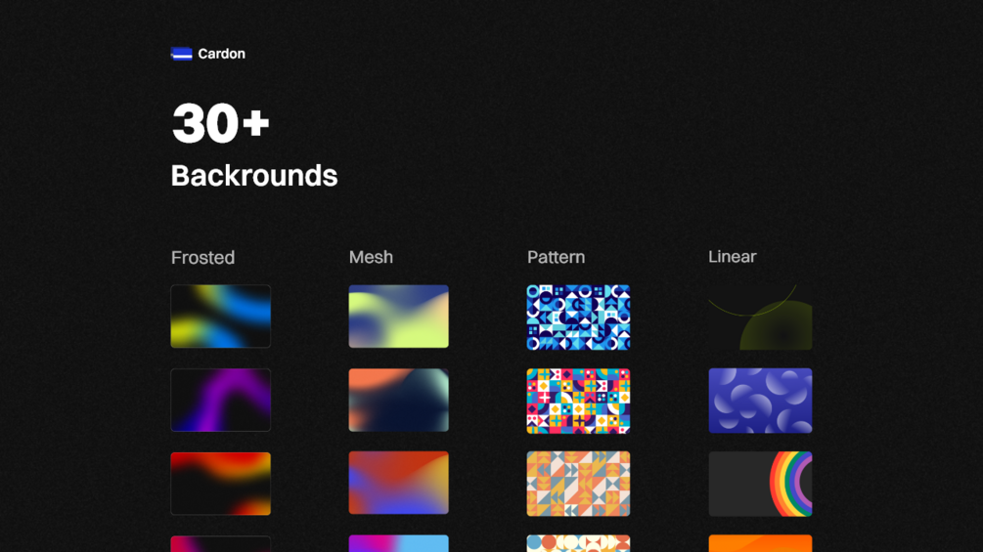
Task: Open the lime green Mesh background
Action: tap(399, 316)
